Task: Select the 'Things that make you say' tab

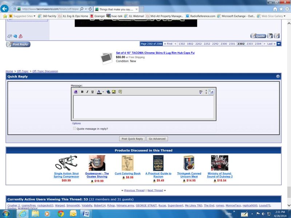Action: pyautogui.click(x=116, y=9)
